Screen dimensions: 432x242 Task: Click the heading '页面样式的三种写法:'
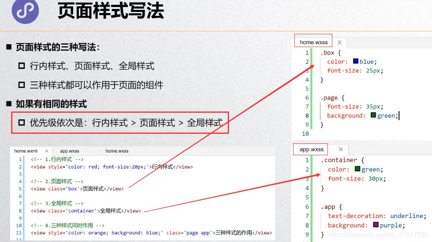coord(57,47)
